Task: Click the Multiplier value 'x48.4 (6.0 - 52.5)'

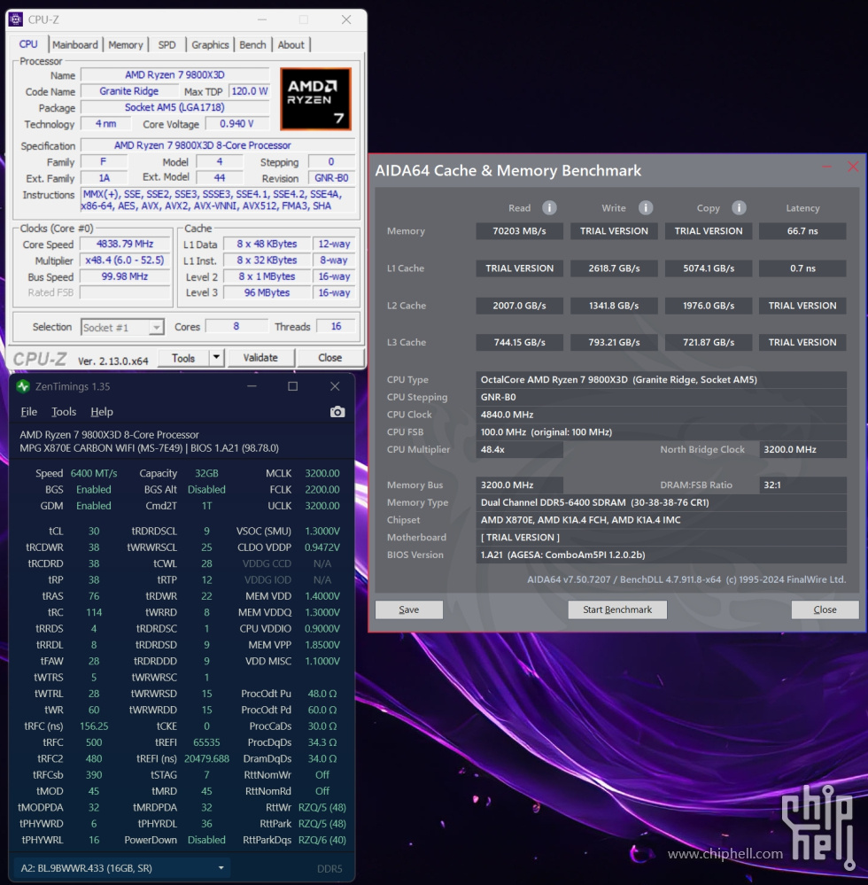Action: 125,260
